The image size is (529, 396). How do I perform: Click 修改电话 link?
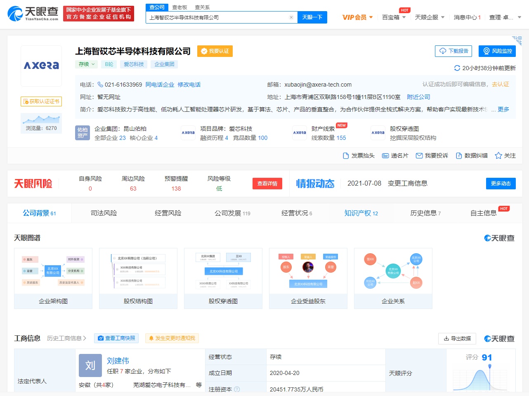(189, 85)
